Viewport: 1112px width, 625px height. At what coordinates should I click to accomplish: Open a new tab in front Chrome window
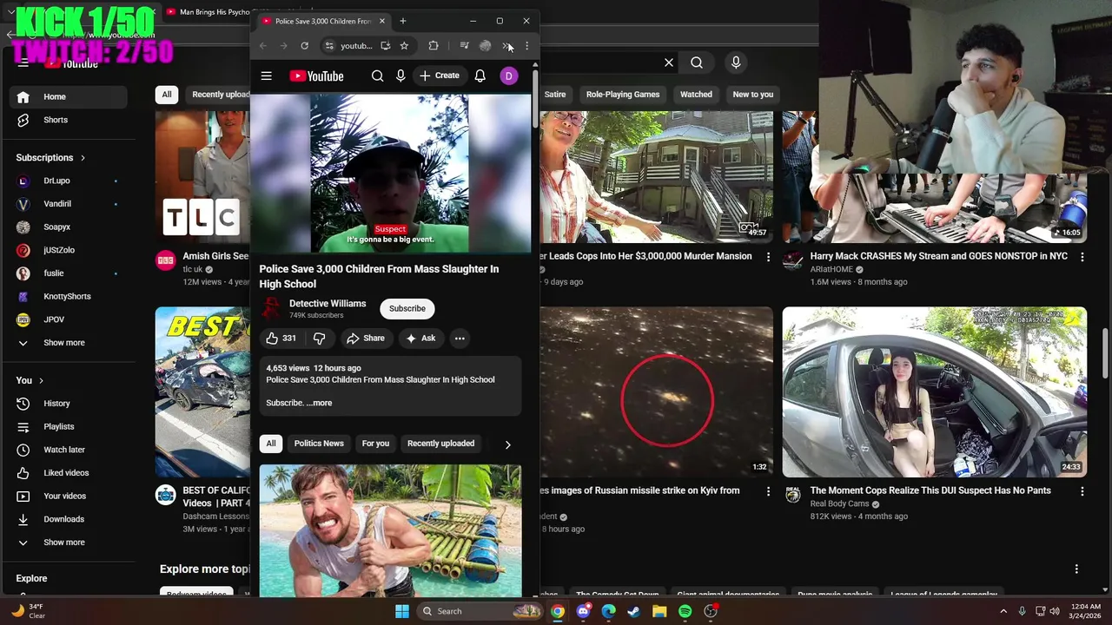(x=402, y=21)
